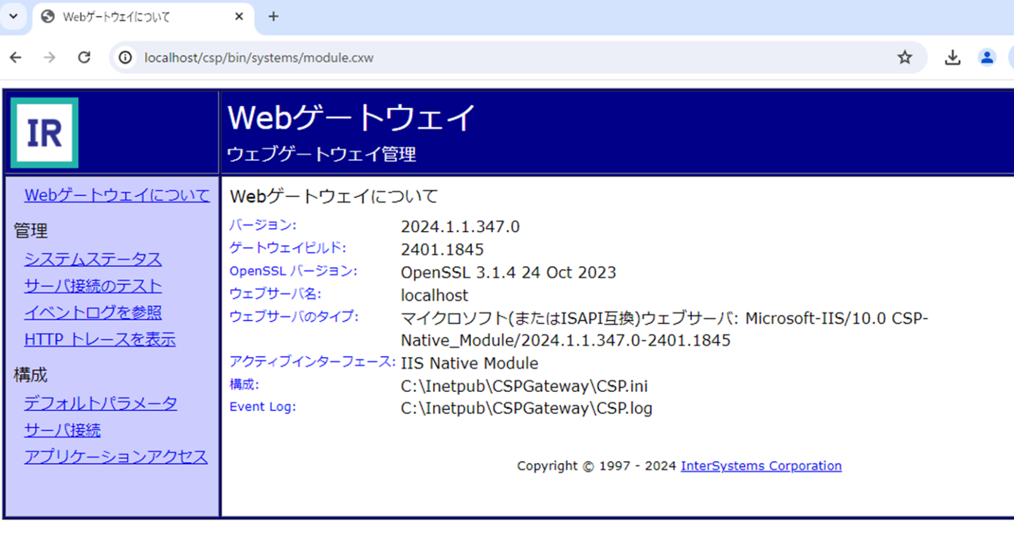Follow the InterSystems Corporation link
Screen dimensions: 1014x535
(761, 466)
